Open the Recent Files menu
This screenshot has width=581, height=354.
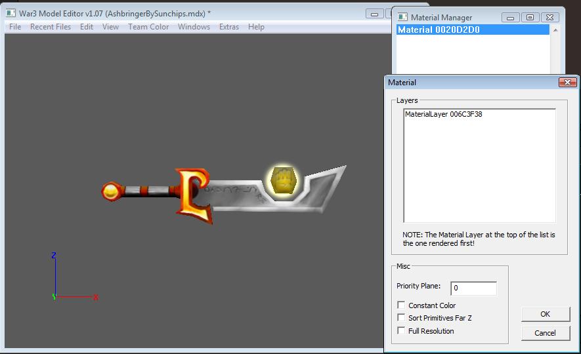[51, 27]
